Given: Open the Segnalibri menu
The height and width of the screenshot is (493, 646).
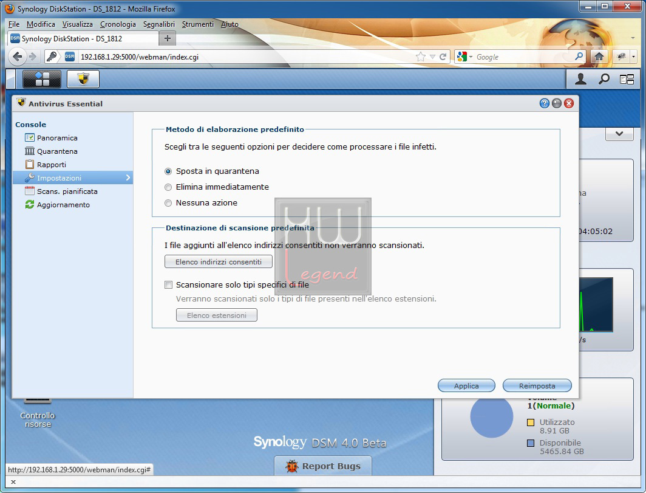Looking at the screenshot, I should pos(159,24).
